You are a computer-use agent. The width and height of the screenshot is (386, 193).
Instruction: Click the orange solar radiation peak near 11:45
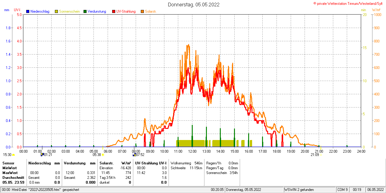[x=188, y=45]
